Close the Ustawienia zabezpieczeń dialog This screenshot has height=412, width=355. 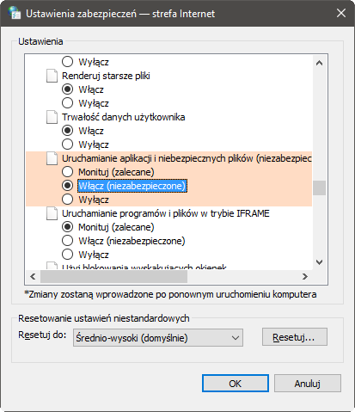coord(341,13)
